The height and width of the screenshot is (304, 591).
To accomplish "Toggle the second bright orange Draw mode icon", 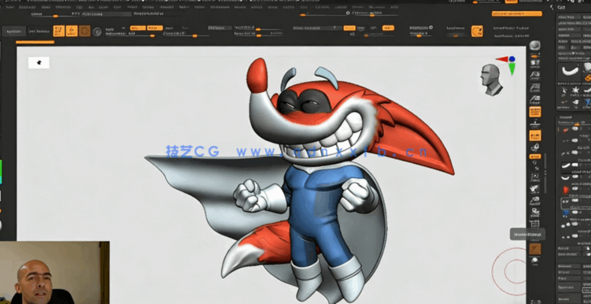I will click(72, 31).
